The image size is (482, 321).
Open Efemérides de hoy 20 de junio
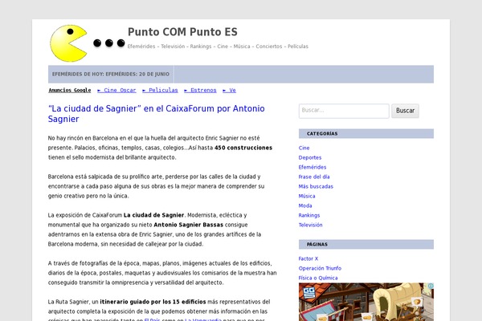pyautogui.click(x=111, y=74)
